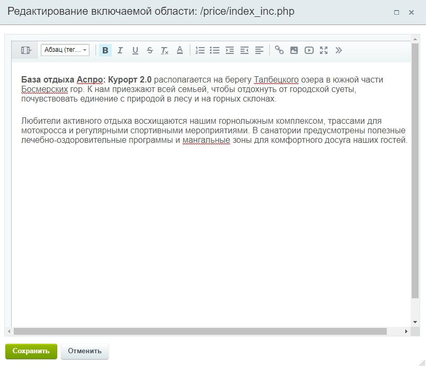Screen dimensions: 426x366
Task: Click the word 'мотокросса' in the text
Action: (x=44, y=131)
